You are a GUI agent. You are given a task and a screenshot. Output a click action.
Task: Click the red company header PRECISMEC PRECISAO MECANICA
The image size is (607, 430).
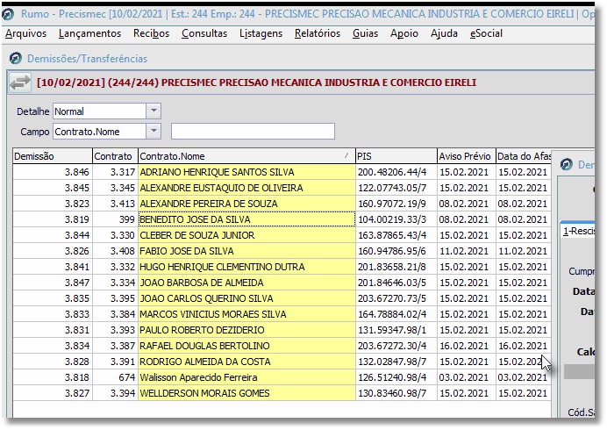(x=256, y=82)
